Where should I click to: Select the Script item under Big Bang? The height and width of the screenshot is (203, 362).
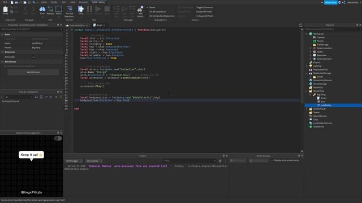pos(324,98)
